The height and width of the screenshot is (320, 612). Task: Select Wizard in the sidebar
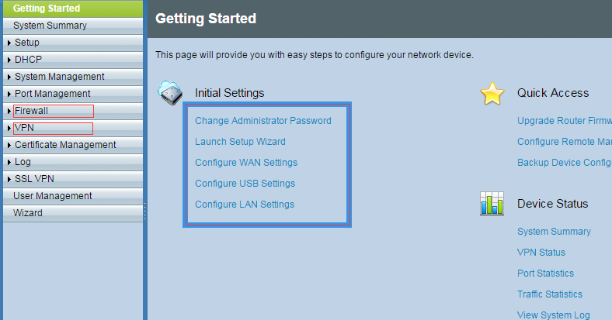[28, 213]
